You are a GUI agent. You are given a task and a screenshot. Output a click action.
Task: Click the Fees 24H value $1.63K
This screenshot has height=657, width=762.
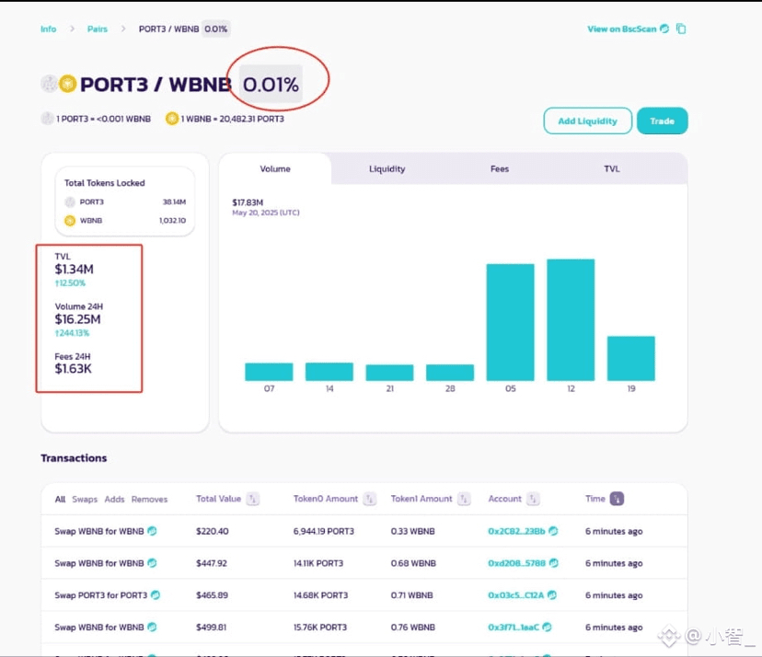click(x=73, y=369)
